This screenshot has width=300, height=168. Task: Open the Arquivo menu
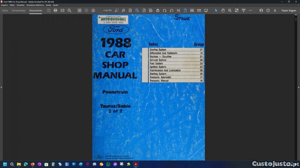point(4,5)
